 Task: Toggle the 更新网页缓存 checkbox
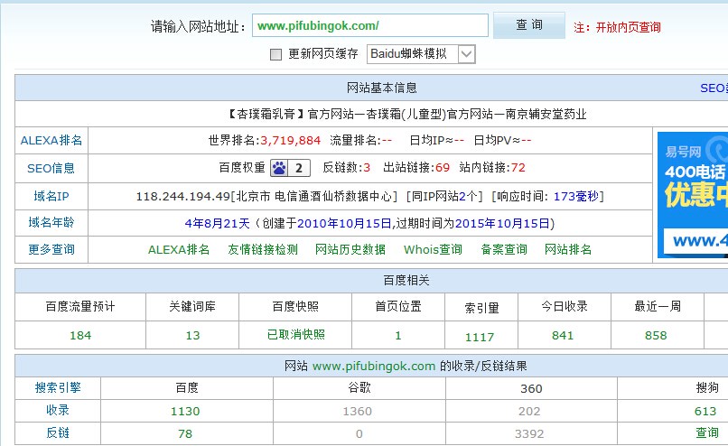point(275,54)
